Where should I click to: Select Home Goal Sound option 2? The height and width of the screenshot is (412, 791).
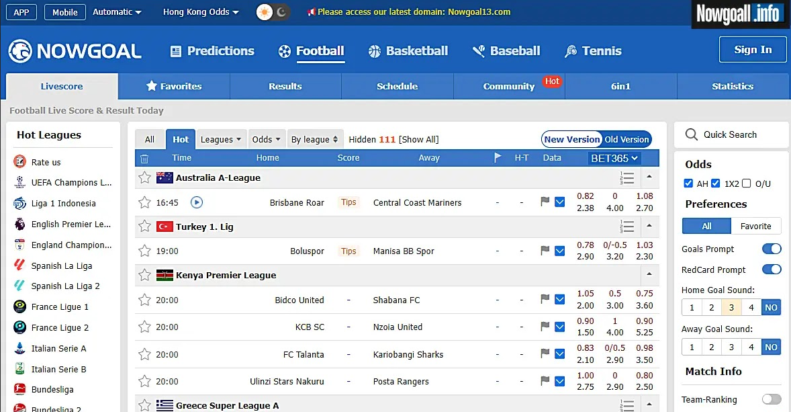(x=711, y=308)
